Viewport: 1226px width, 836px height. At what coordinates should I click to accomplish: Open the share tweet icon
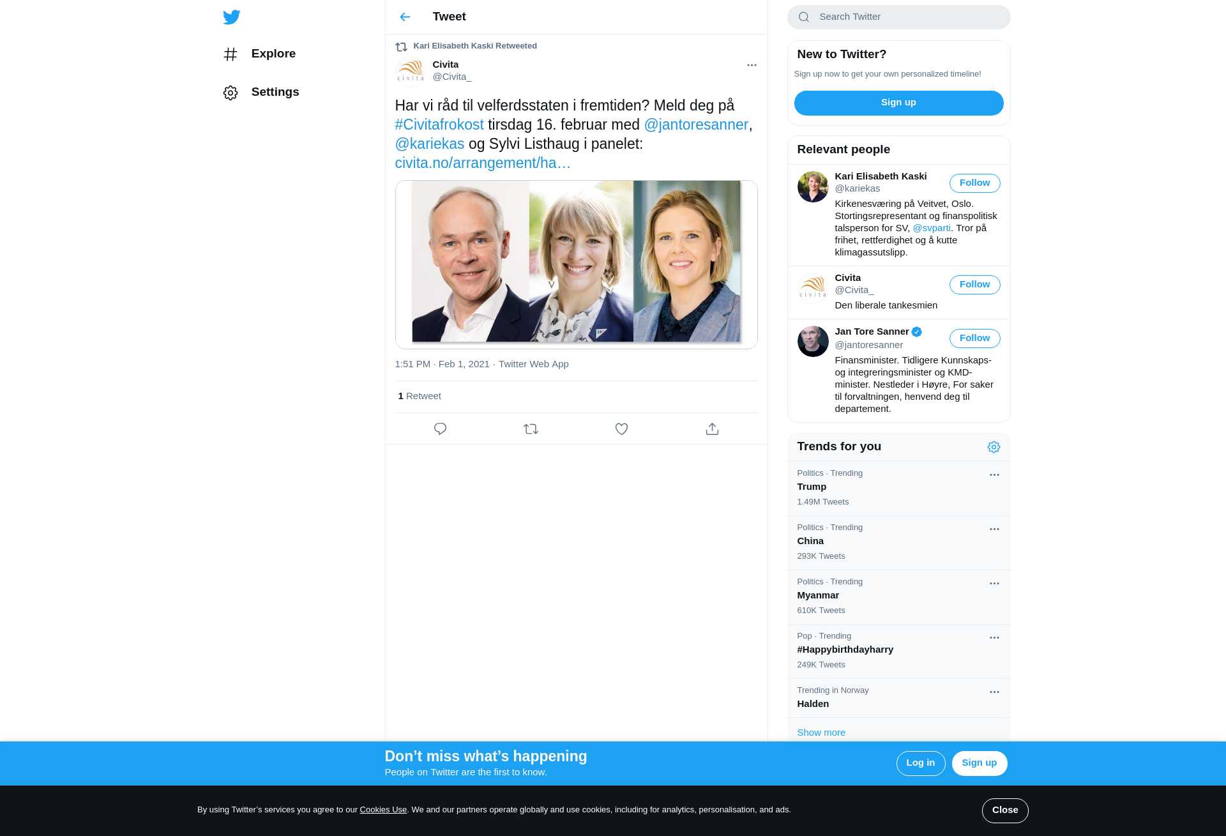(x=712, y=429)
